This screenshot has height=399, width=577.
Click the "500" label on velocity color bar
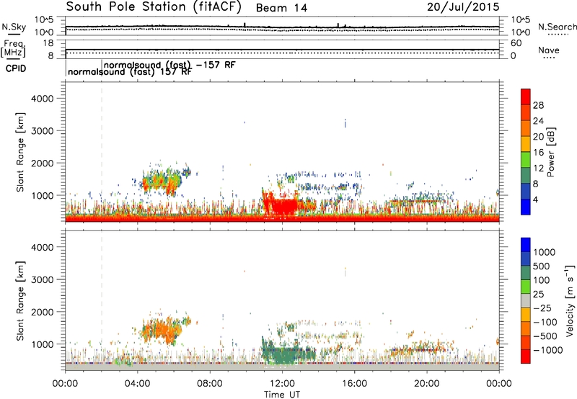pos(543,266)
